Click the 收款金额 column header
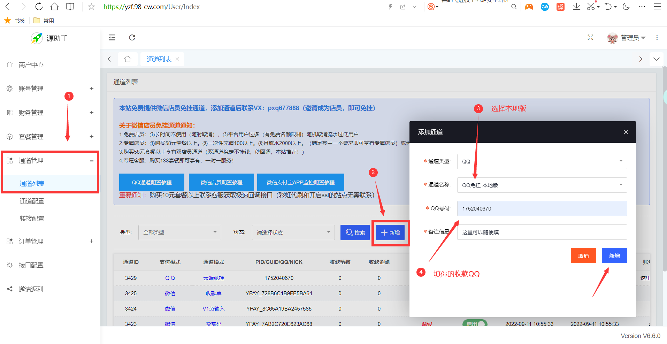This screenshot has height=344, width=667. point(379,262)
